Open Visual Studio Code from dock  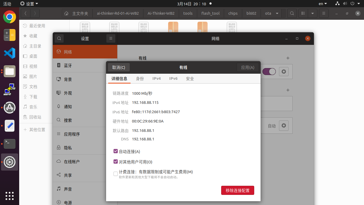10,53
